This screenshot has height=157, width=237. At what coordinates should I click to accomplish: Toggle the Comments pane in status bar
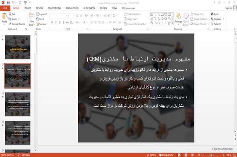166,155
